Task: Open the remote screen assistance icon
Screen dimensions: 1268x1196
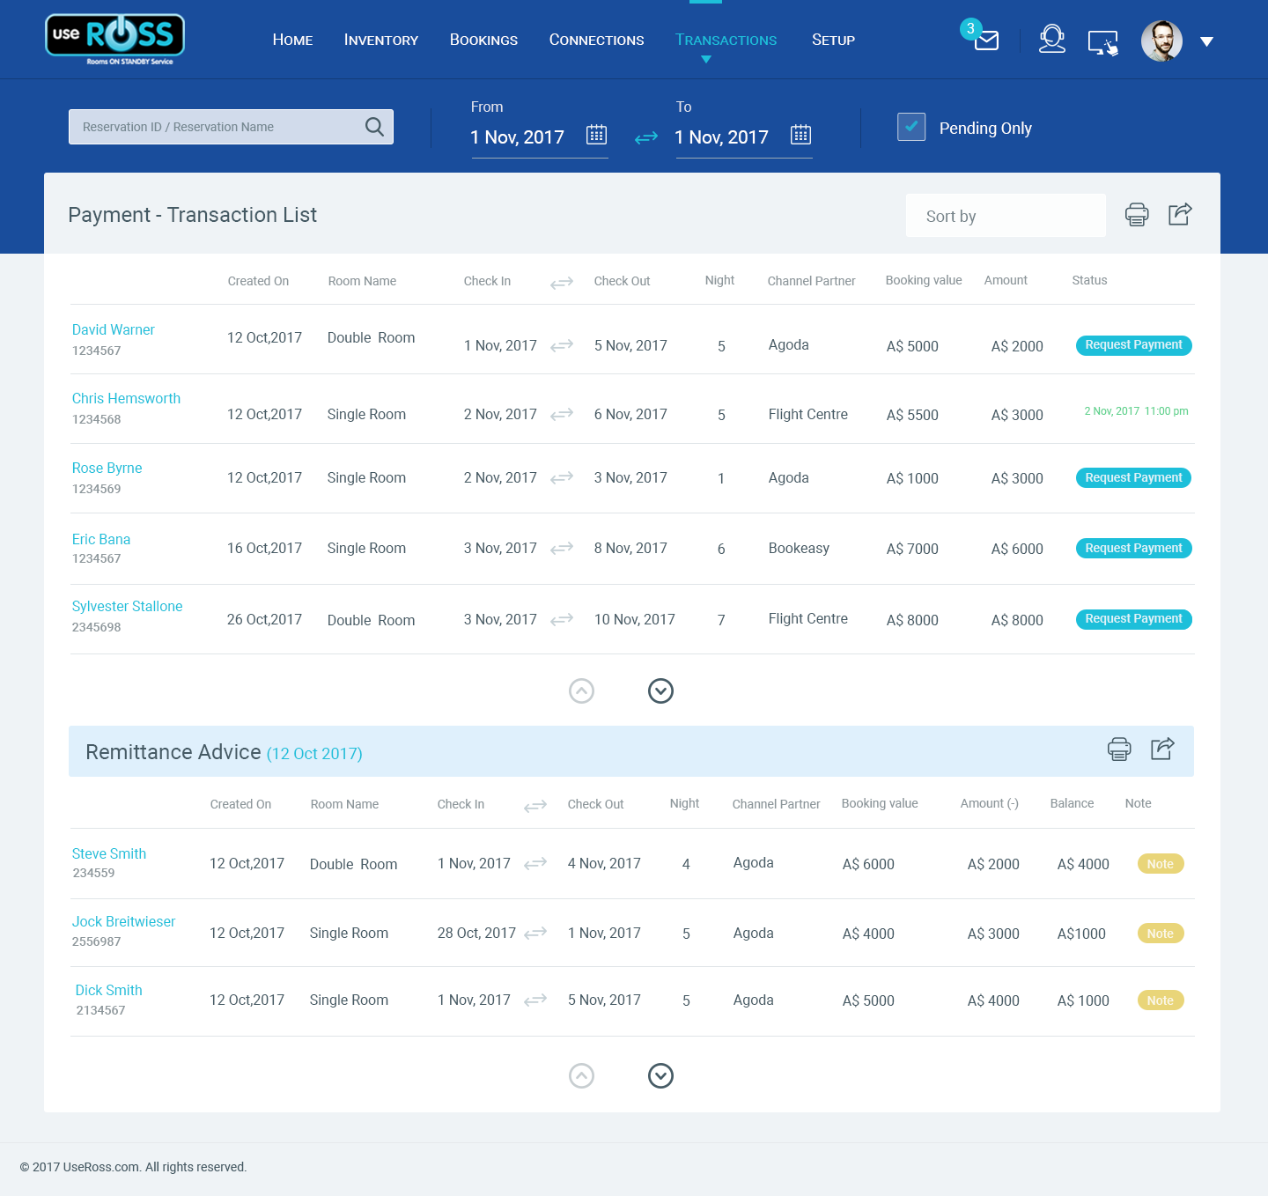Action: (x=1103, y=42)
